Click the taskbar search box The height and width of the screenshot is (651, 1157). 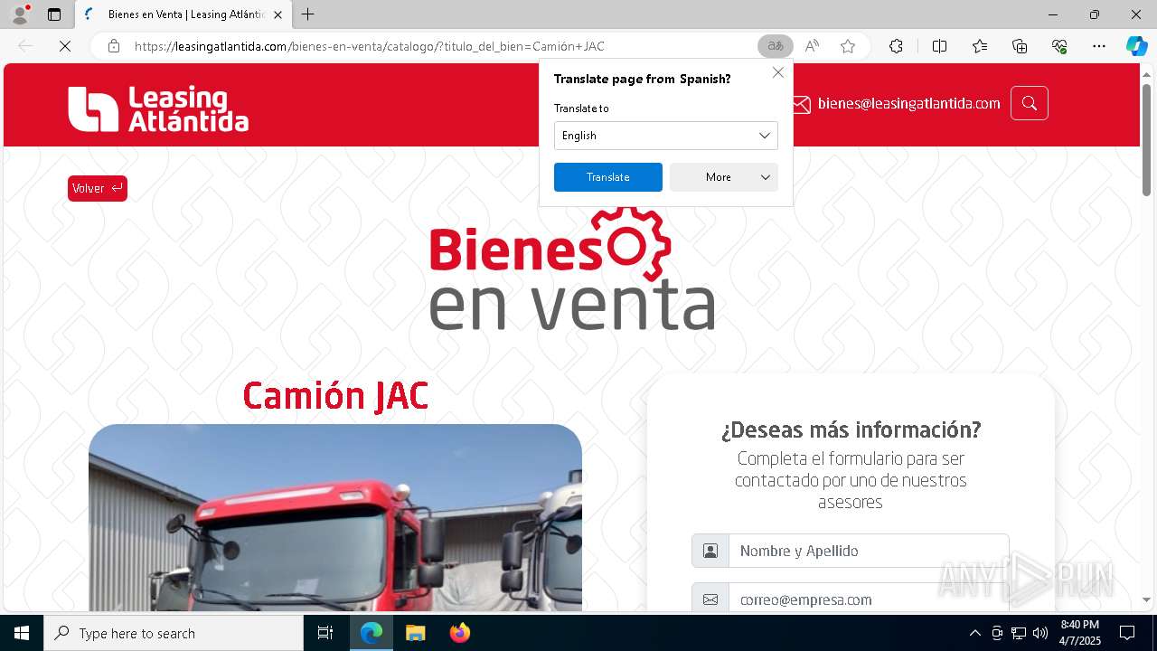click(174, 633)
